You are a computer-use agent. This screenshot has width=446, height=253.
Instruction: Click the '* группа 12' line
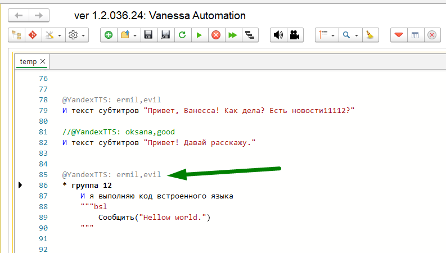point(87,186)
